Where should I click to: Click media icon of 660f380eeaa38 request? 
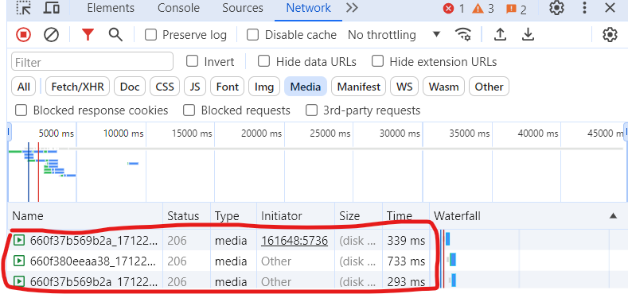18,261
